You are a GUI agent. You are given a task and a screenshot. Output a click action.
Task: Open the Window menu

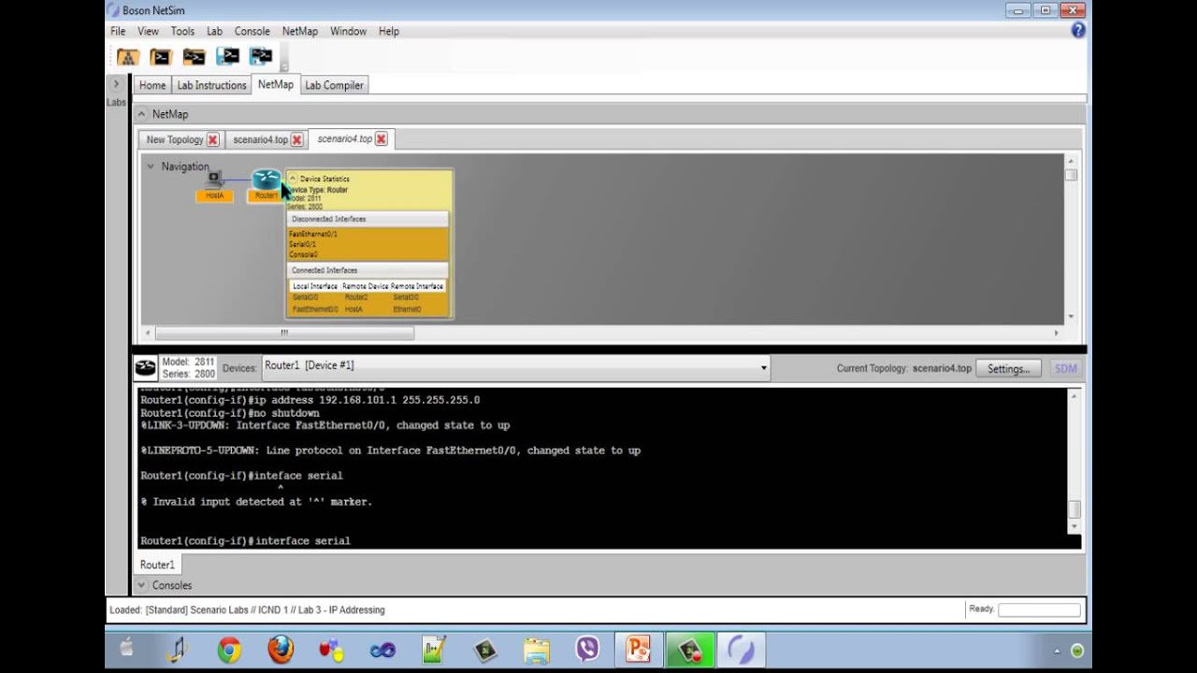348,31
